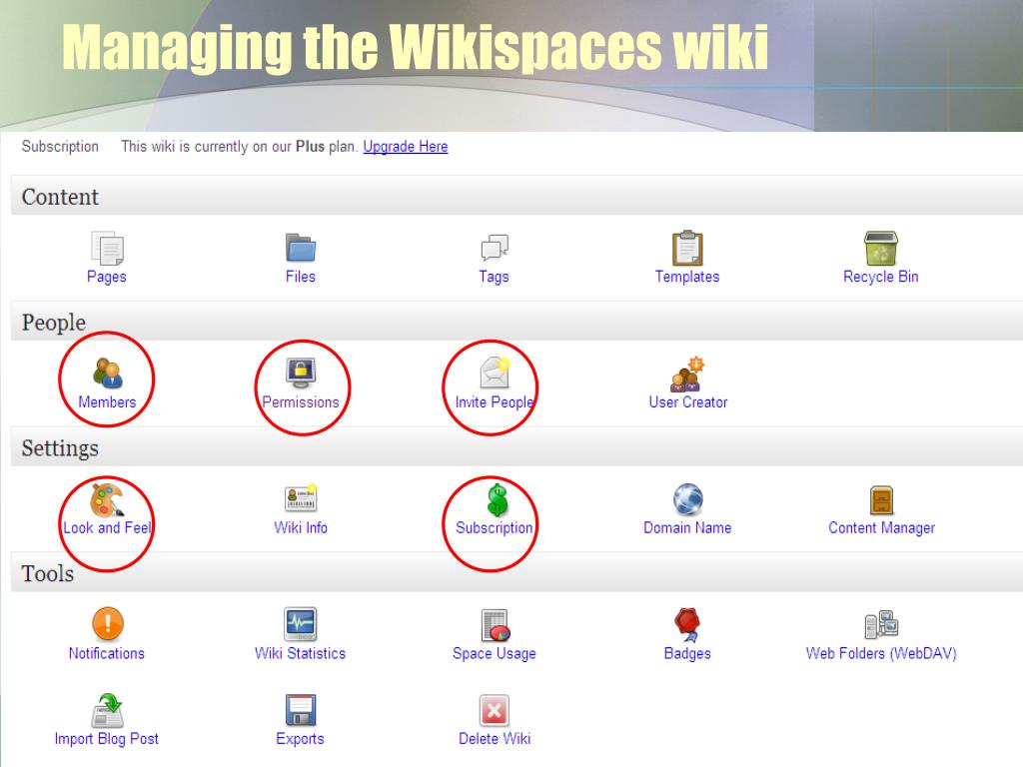The height and width of the screenshot is (767, 1023).
Task: Click the Wiki Statistics text link
Action: tap(300, 653)
